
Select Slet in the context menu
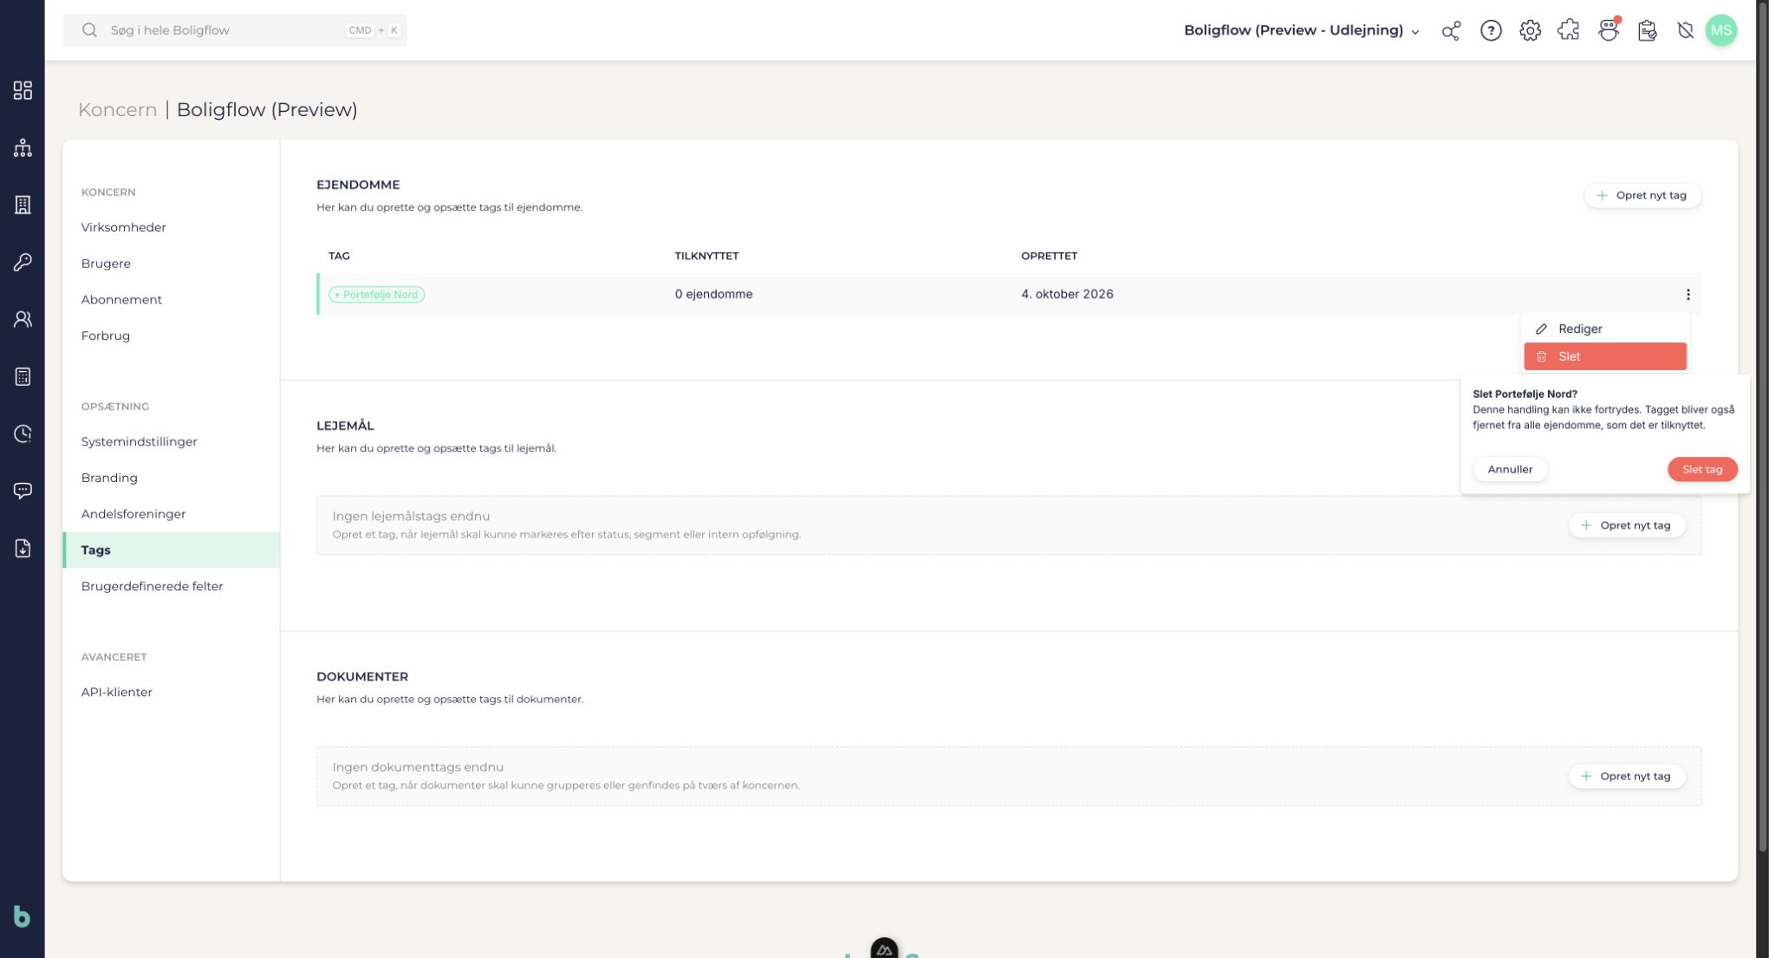(1605, 356)
